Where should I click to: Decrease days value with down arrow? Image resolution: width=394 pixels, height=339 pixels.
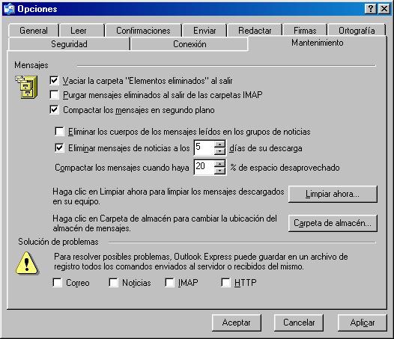(220, 151)
